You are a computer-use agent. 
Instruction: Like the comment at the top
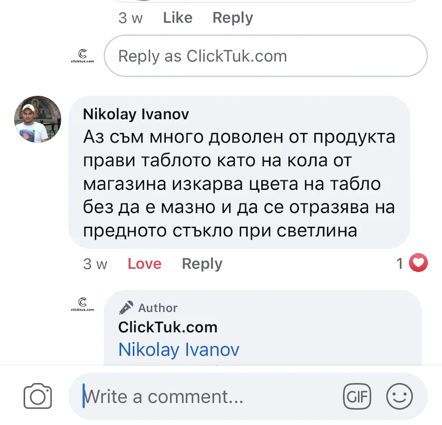(x=177, y=18)
